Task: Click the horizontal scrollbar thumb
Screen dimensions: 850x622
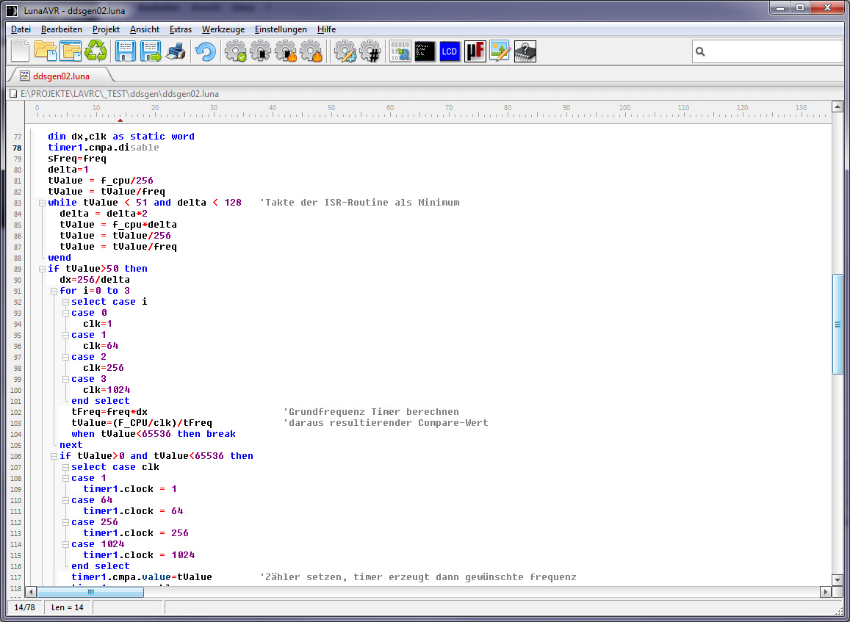Action: tap(90, 592)
